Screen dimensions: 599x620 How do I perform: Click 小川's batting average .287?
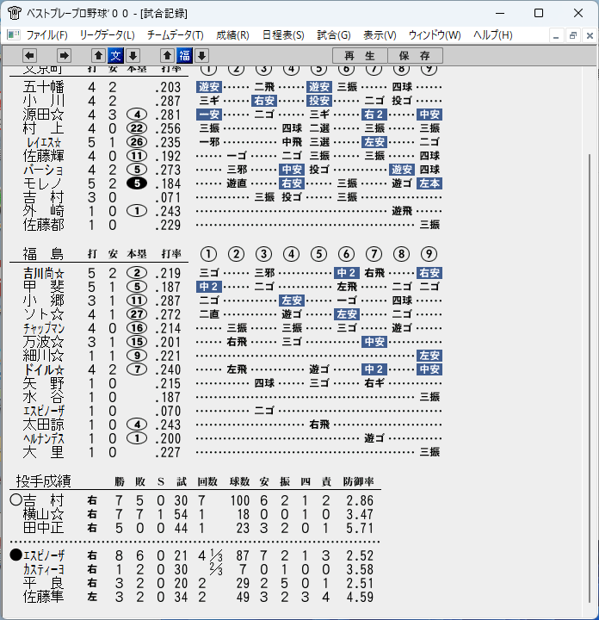[x=169, y=101]
